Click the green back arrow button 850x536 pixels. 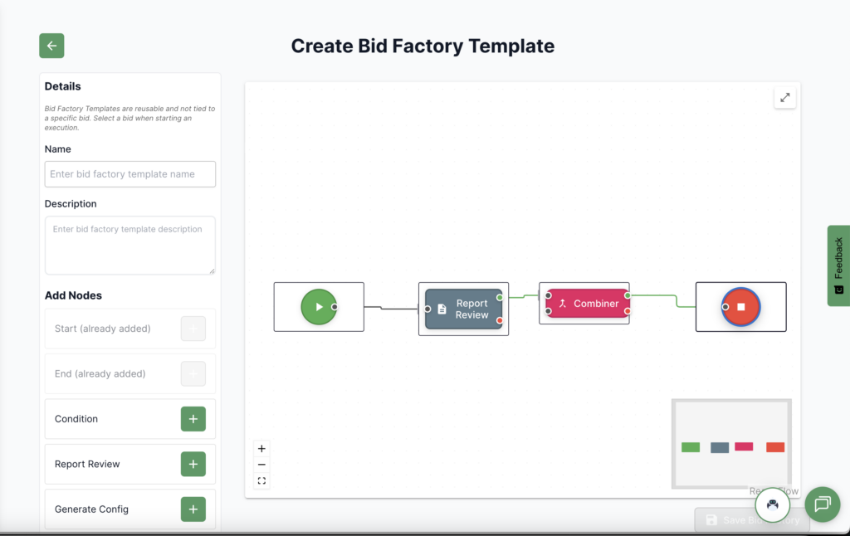[51, 46]
